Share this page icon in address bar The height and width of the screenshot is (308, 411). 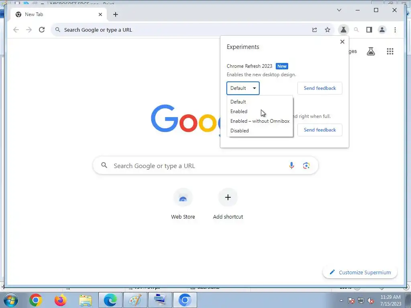click(315, 30)
